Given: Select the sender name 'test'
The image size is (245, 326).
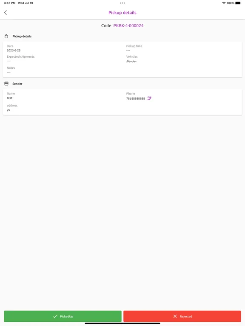Looking at the screenshot, I should coord(9,98).
